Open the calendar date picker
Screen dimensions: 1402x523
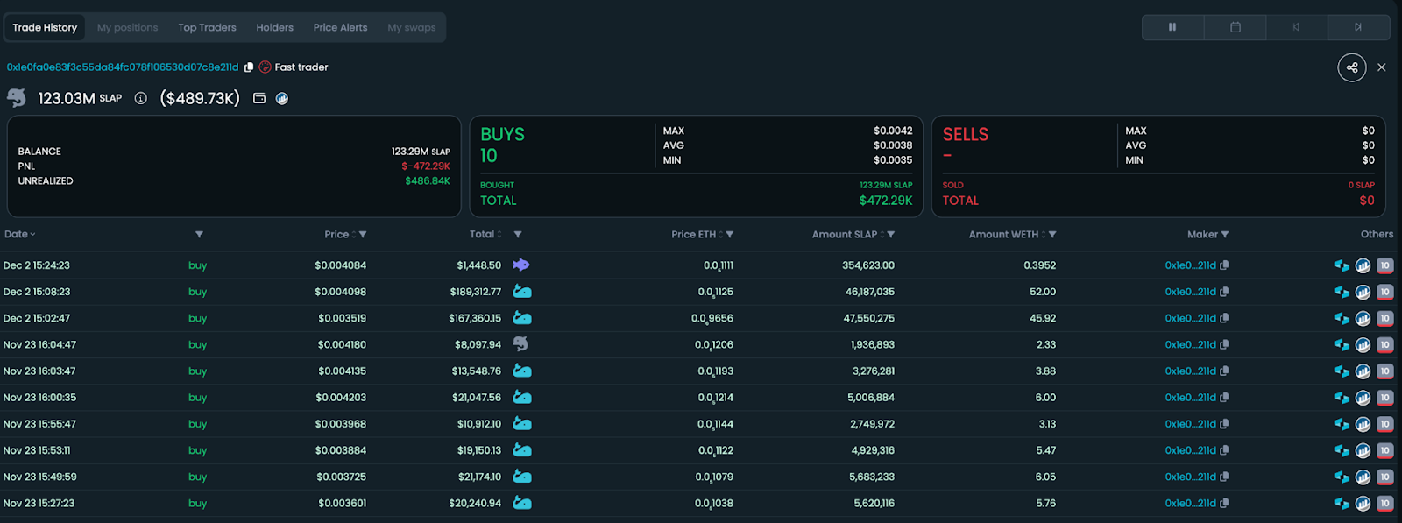click(1235, 27)
